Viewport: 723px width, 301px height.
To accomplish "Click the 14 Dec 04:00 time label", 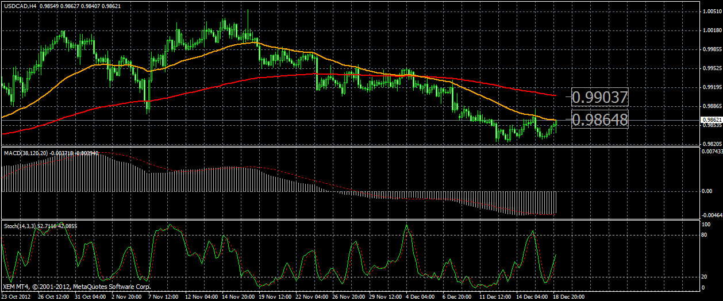I will pos(533,296).
